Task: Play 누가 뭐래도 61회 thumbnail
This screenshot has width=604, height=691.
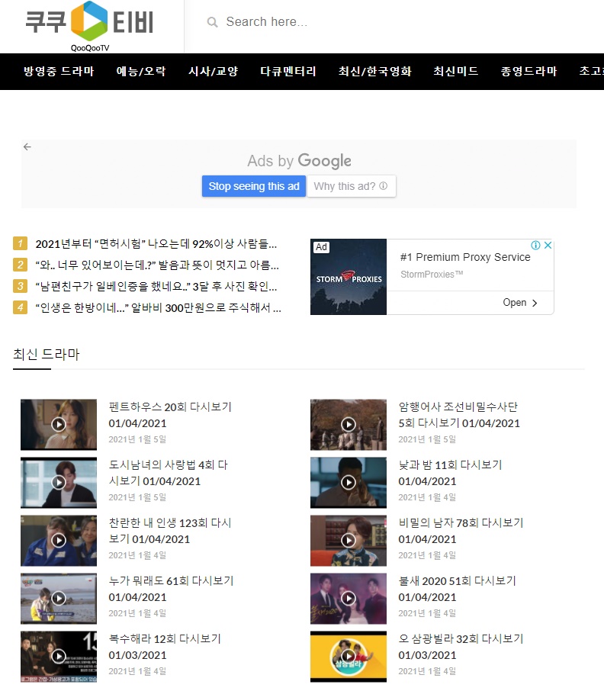Action: coord(59,599)
